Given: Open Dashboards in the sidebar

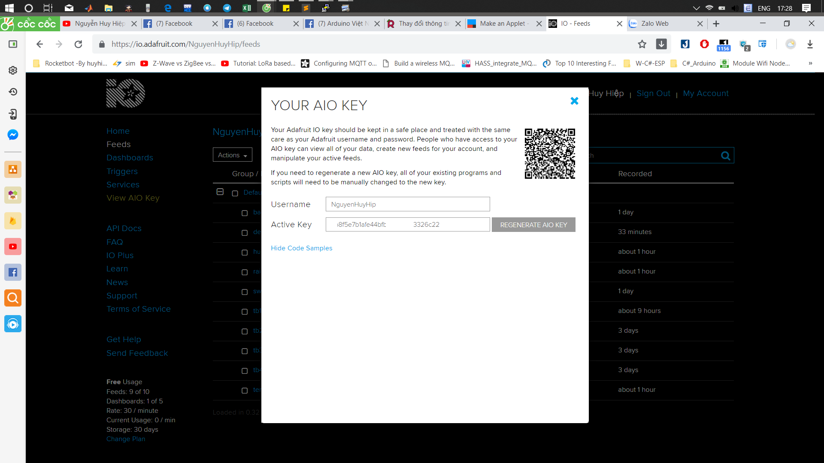Looking at the screenshot, I should pyautogui.click(x=130, y=158).
